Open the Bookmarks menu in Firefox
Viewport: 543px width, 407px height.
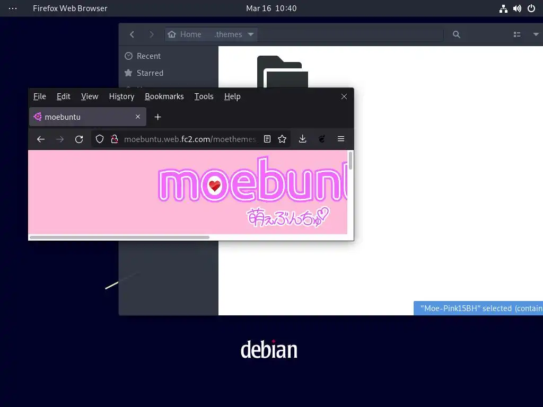coord(164,96)
